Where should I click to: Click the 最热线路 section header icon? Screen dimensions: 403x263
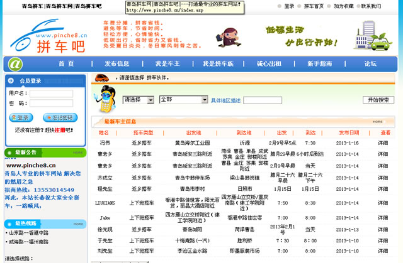9,223
